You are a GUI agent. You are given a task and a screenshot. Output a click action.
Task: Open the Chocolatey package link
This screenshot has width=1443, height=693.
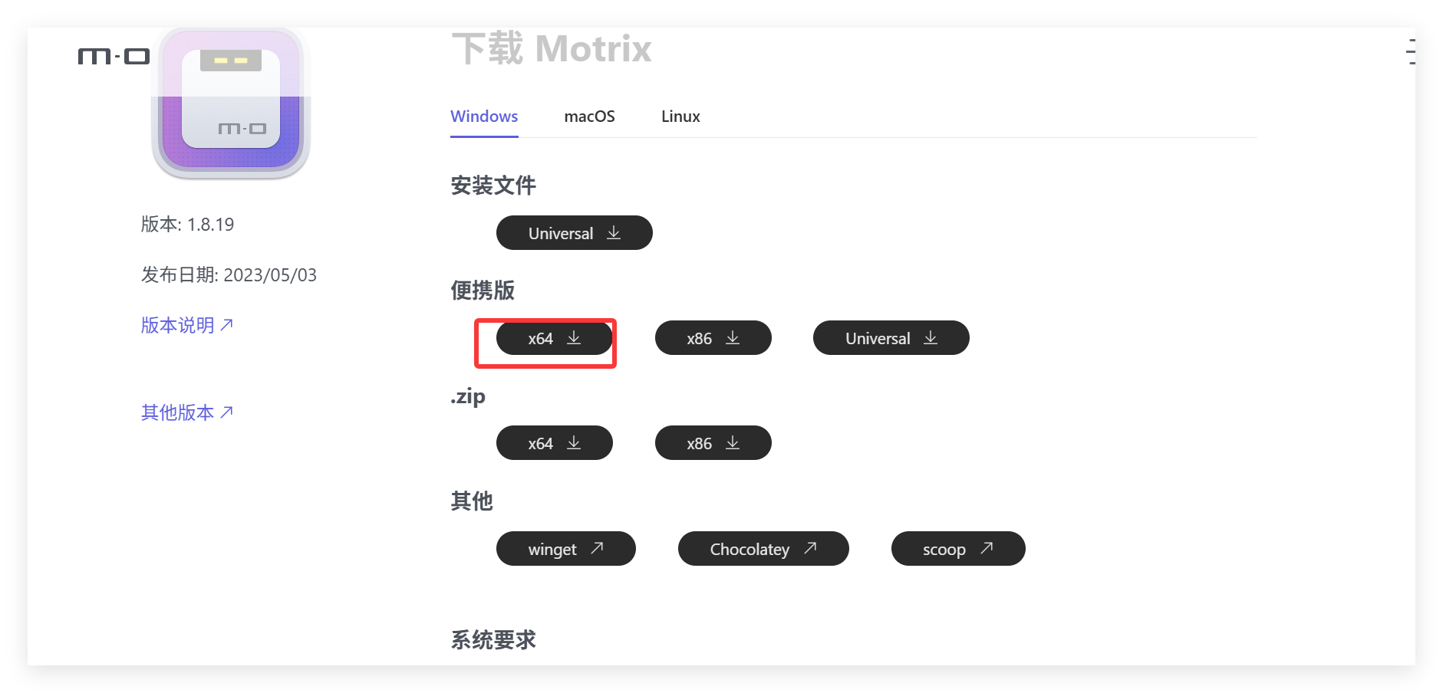[763, 549]
